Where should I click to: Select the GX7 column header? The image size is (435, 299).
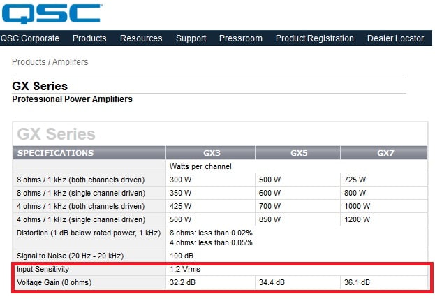(385, 153)
